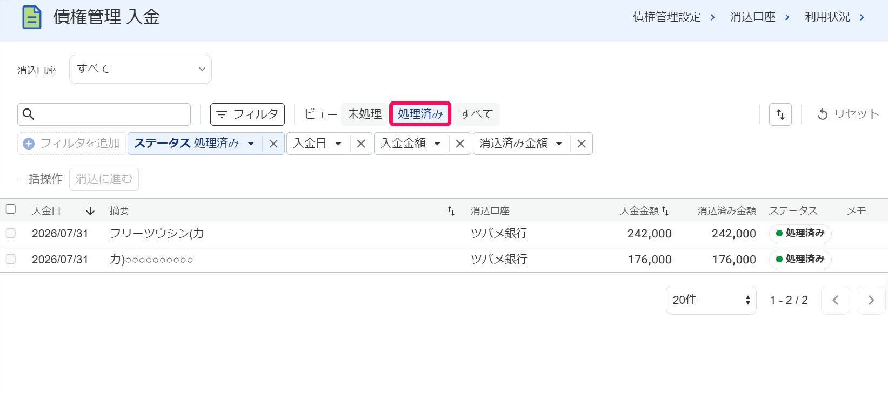Viewport: 888px width, 394px height.
Task: Check the フリーツウシン(カ row checkbox
Action: point(11,233)
